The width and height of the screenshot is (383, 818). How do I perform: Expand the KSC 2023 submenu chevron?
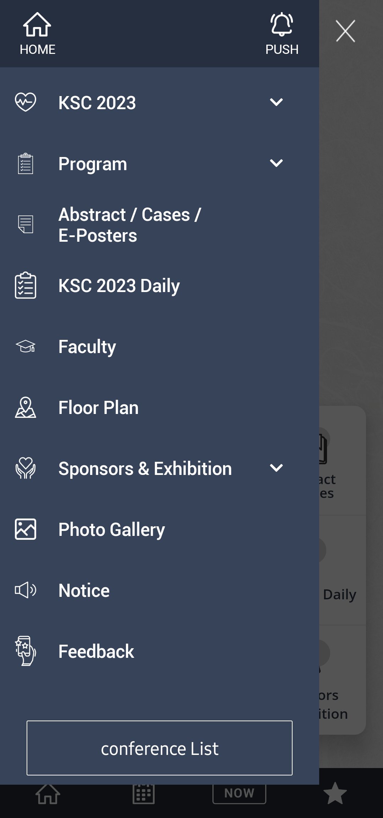click(276, 102)
